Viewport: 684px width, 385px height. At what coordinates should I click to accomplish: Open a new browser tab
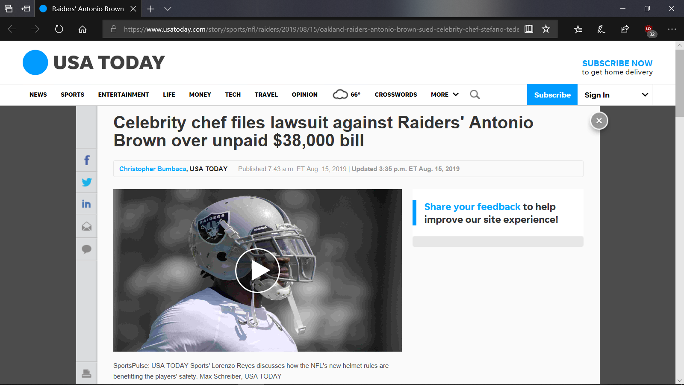tap(150, 9)
